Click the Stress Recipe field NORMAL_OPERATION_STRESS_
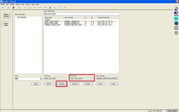179x112 pixels. tap(108, 78)
